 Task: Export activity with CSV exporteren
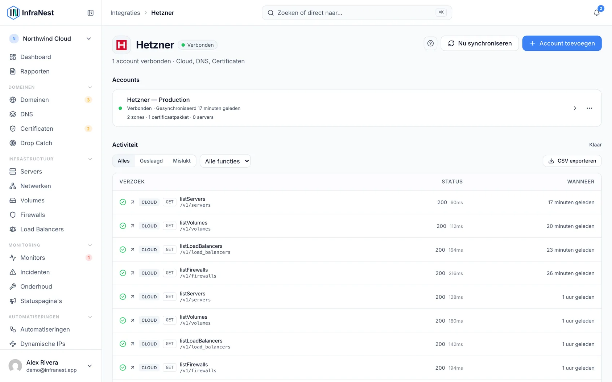pyautogui.click(x=572, y=161)
